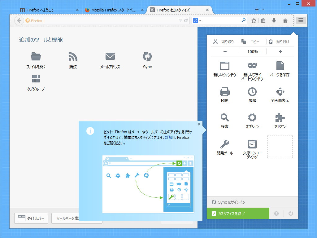
Task: Open the URL bar history dropdown arrow
Action: [180, 20]
